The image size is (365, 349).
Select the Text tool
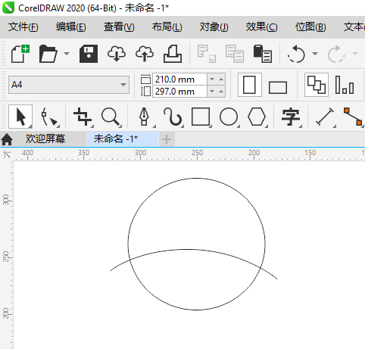(x=291, y=117)
